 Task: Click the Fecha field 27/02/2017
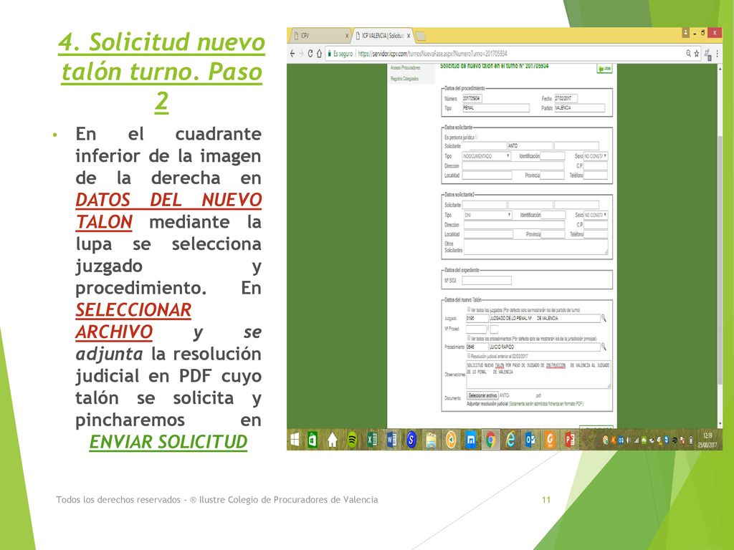tap(566, 98)
